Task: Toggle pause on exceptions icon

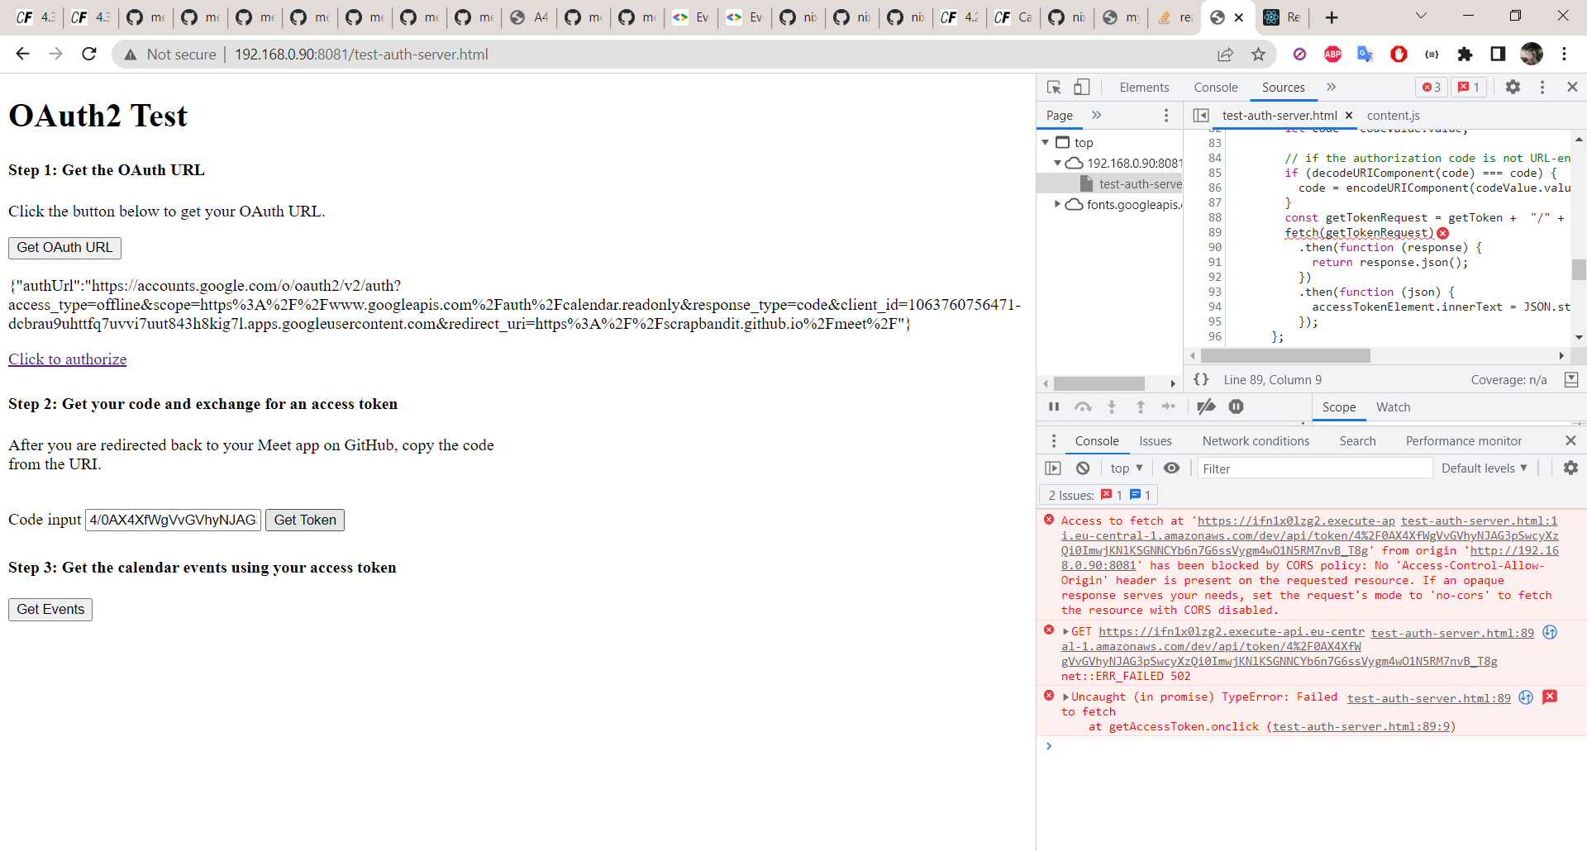Action: (1236, 406)
